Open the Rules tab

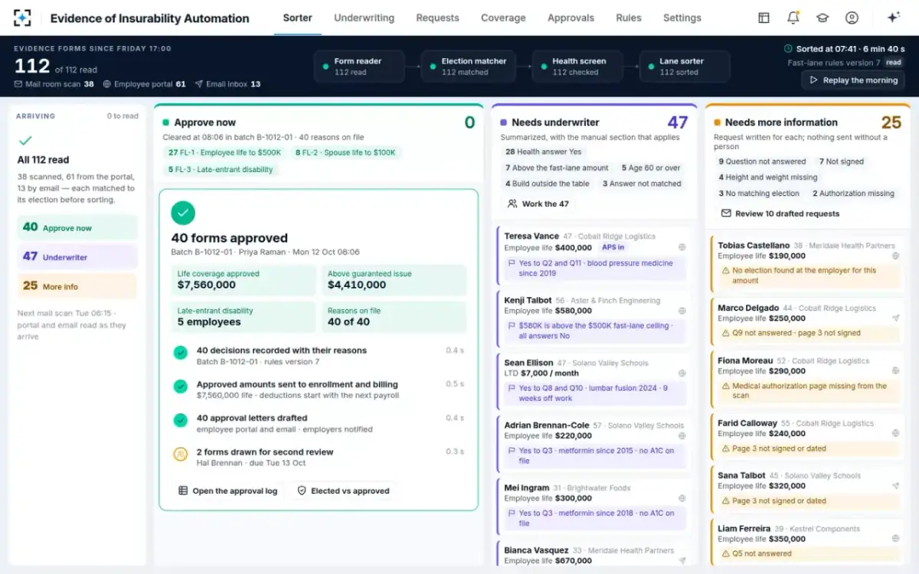(x=629, y=18)
